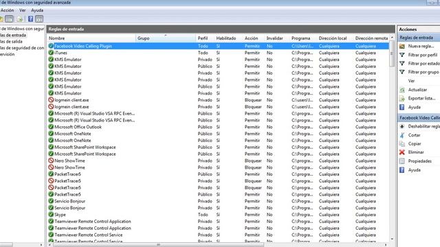Click the red Eliminar X icon
The height and width of the screenshot is (247, 440).
pos(402,152)
